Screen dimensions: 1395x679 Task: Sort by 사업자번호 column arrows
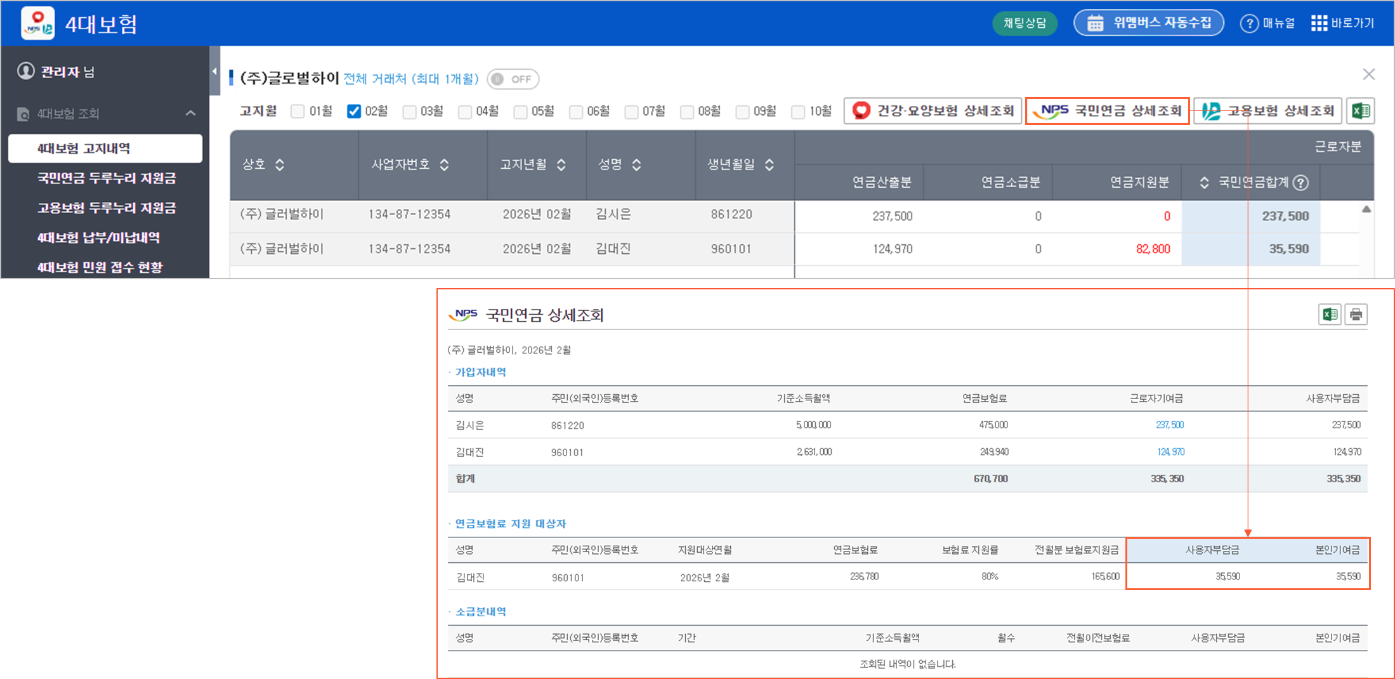point(444,165)
